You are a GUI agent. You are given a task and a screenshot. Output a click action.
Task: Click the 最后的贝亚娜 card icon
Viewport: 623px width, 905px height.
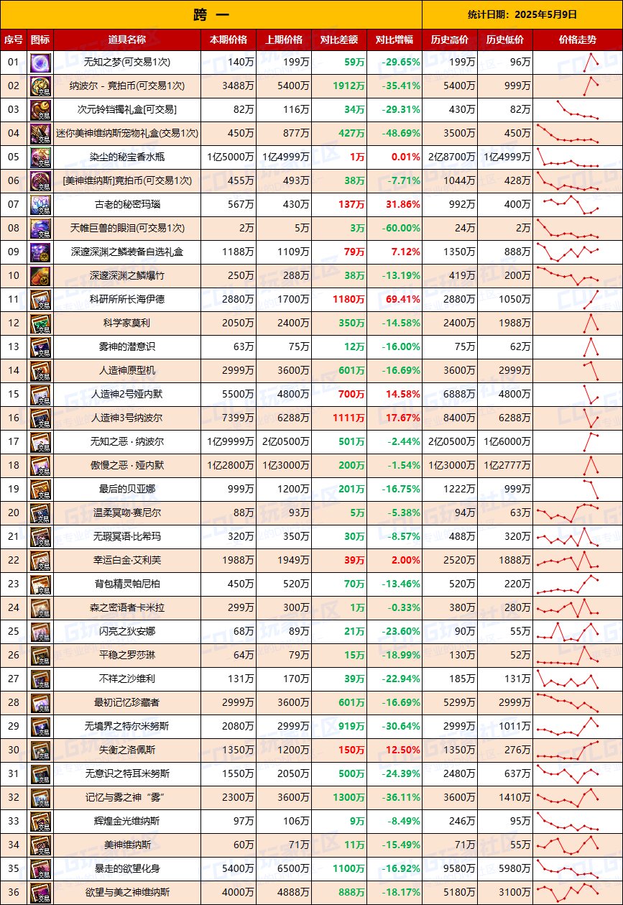pyautogui.click(x=40, y=490)
